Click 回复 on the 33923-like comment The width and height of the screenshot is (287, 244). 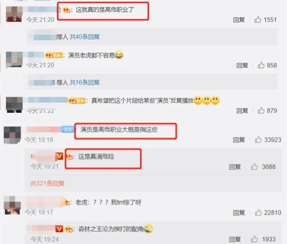(239, 140)
